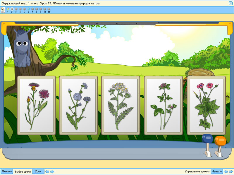Click forward arrow beside Начало button
The width and height of the screenshot is (234, 175).
231,171
